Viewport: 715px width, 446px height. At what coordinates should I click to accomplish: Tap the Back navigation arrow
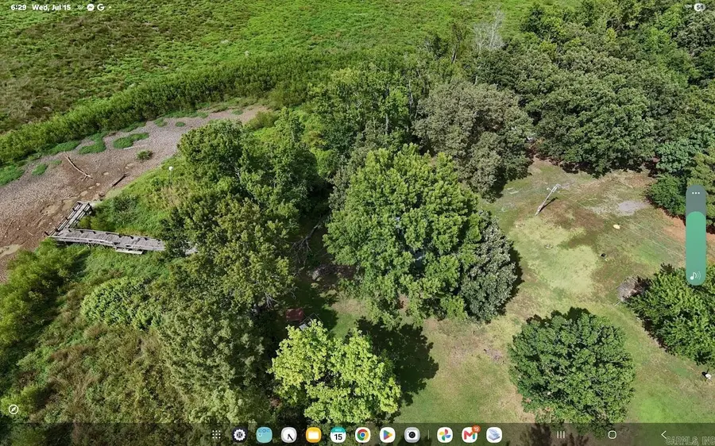(664, 435)
